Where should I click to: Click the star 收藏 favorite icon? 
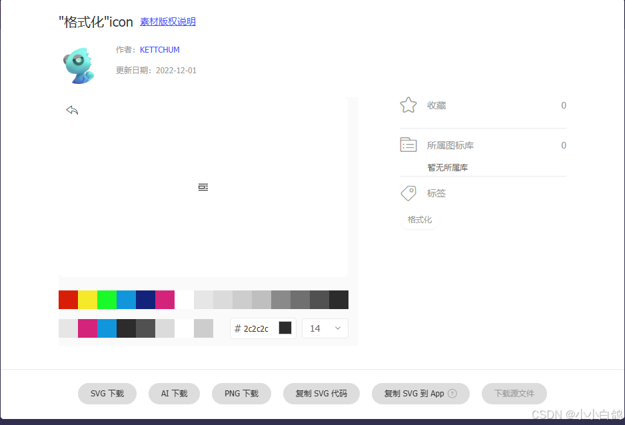(408, 105)
